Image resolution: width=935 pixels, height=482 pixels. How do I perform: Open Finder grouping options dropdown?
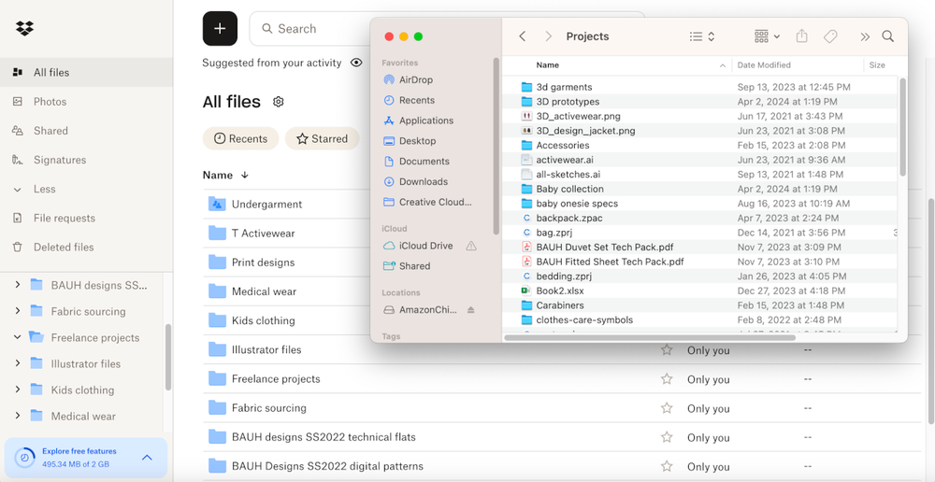click(767, 36)
